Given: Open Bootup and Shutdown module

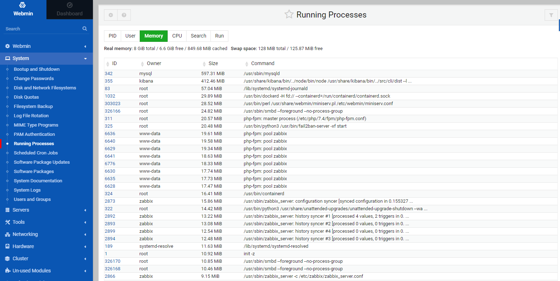Looking at the screenshot, I should [x=37, y=69].
